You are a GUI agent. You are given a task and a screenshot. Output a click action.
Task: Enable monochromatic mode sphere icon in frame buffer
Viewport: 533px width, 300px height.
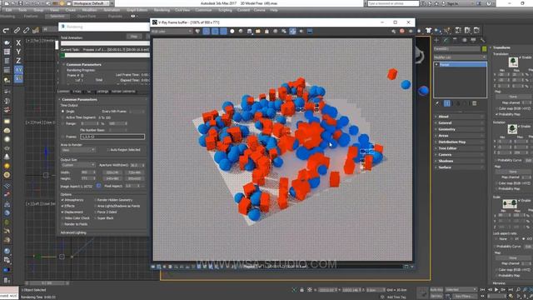coord(241,32)
